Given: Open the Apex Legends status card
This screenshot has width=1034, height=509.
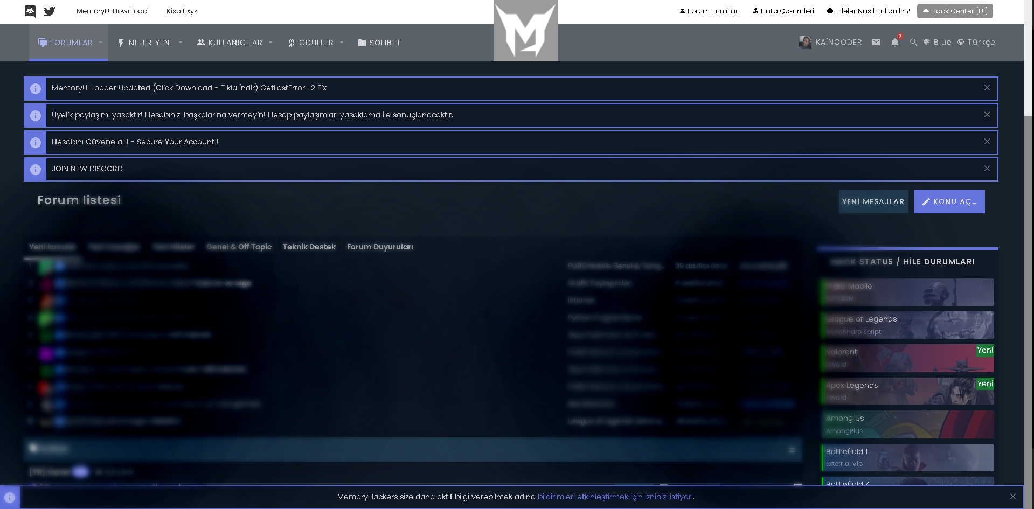Looking at the screenshot, I should coord(908,391).
